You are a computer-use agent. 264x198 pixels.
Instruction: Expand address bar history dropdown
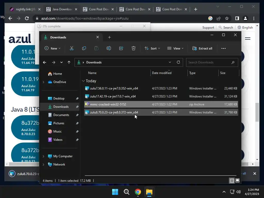(170, 62)
